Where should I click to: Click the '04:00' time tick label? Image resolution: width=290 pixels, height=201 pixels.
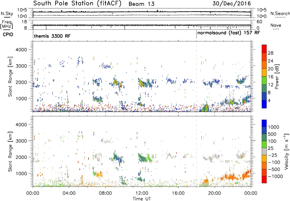(69, 193)
